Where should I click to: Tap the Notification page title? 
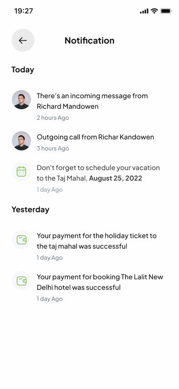90,40
